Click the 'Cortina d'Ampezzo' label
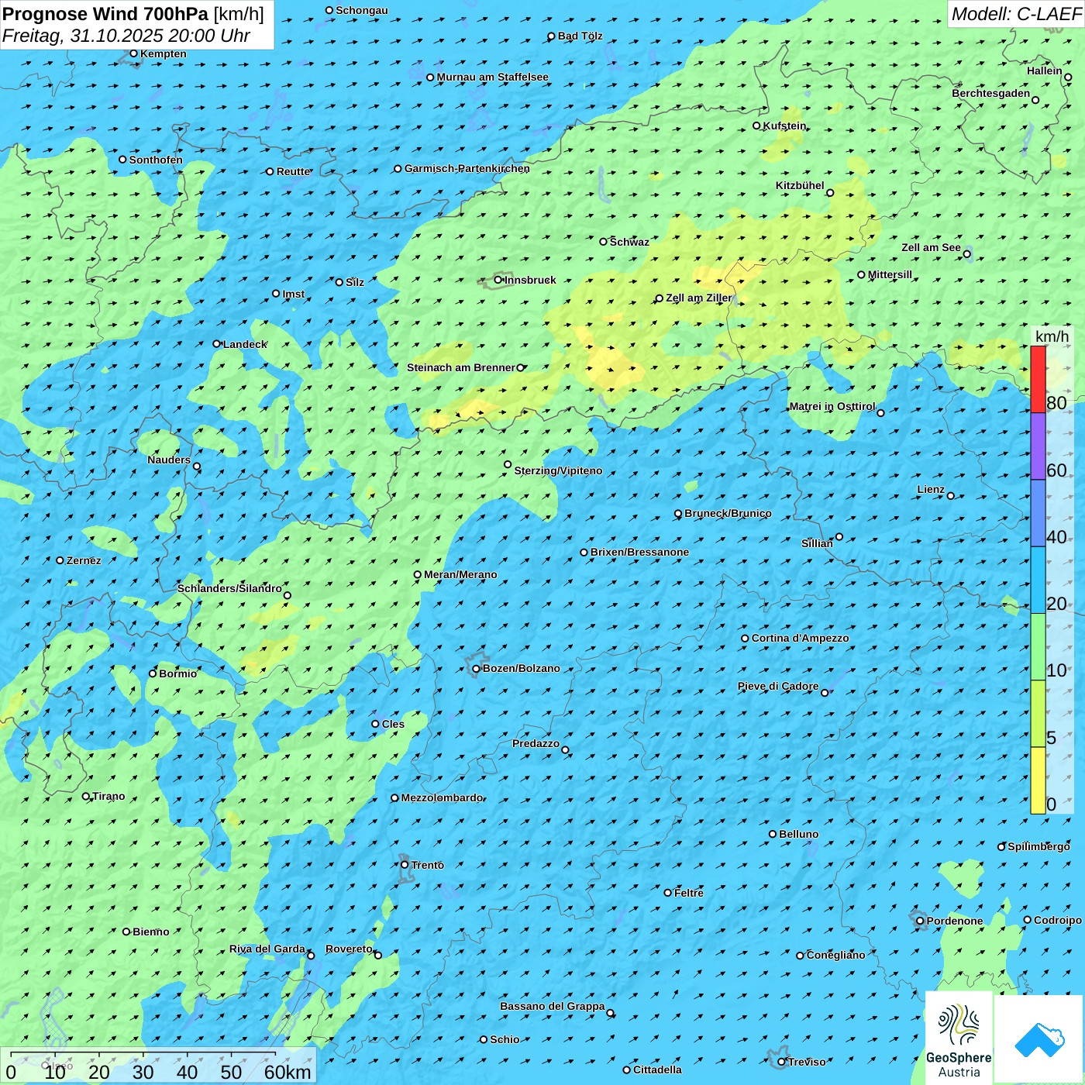Image resolution: width=1085 pixels, height=1085 pixels. (x=800, y=639)
